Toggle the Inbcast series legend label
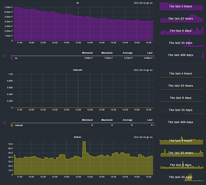The image size is (206, 185). point(19,125)
